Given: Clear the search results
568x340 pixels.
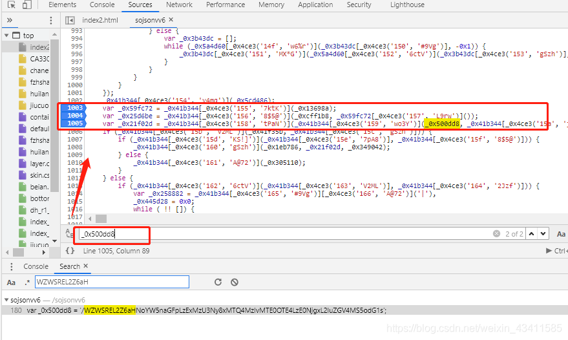Looking at the screenshot, I should coord(235,282).
